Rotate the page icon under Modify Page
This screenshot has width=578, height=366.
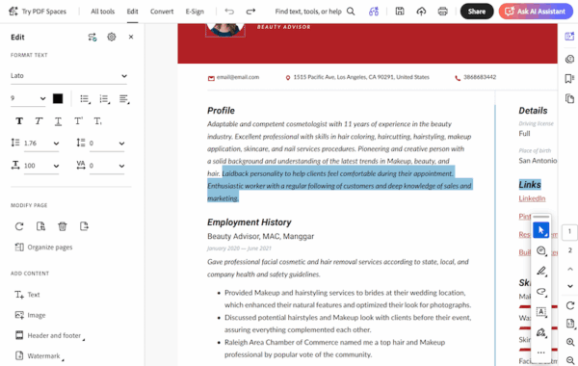pos(19,226)
